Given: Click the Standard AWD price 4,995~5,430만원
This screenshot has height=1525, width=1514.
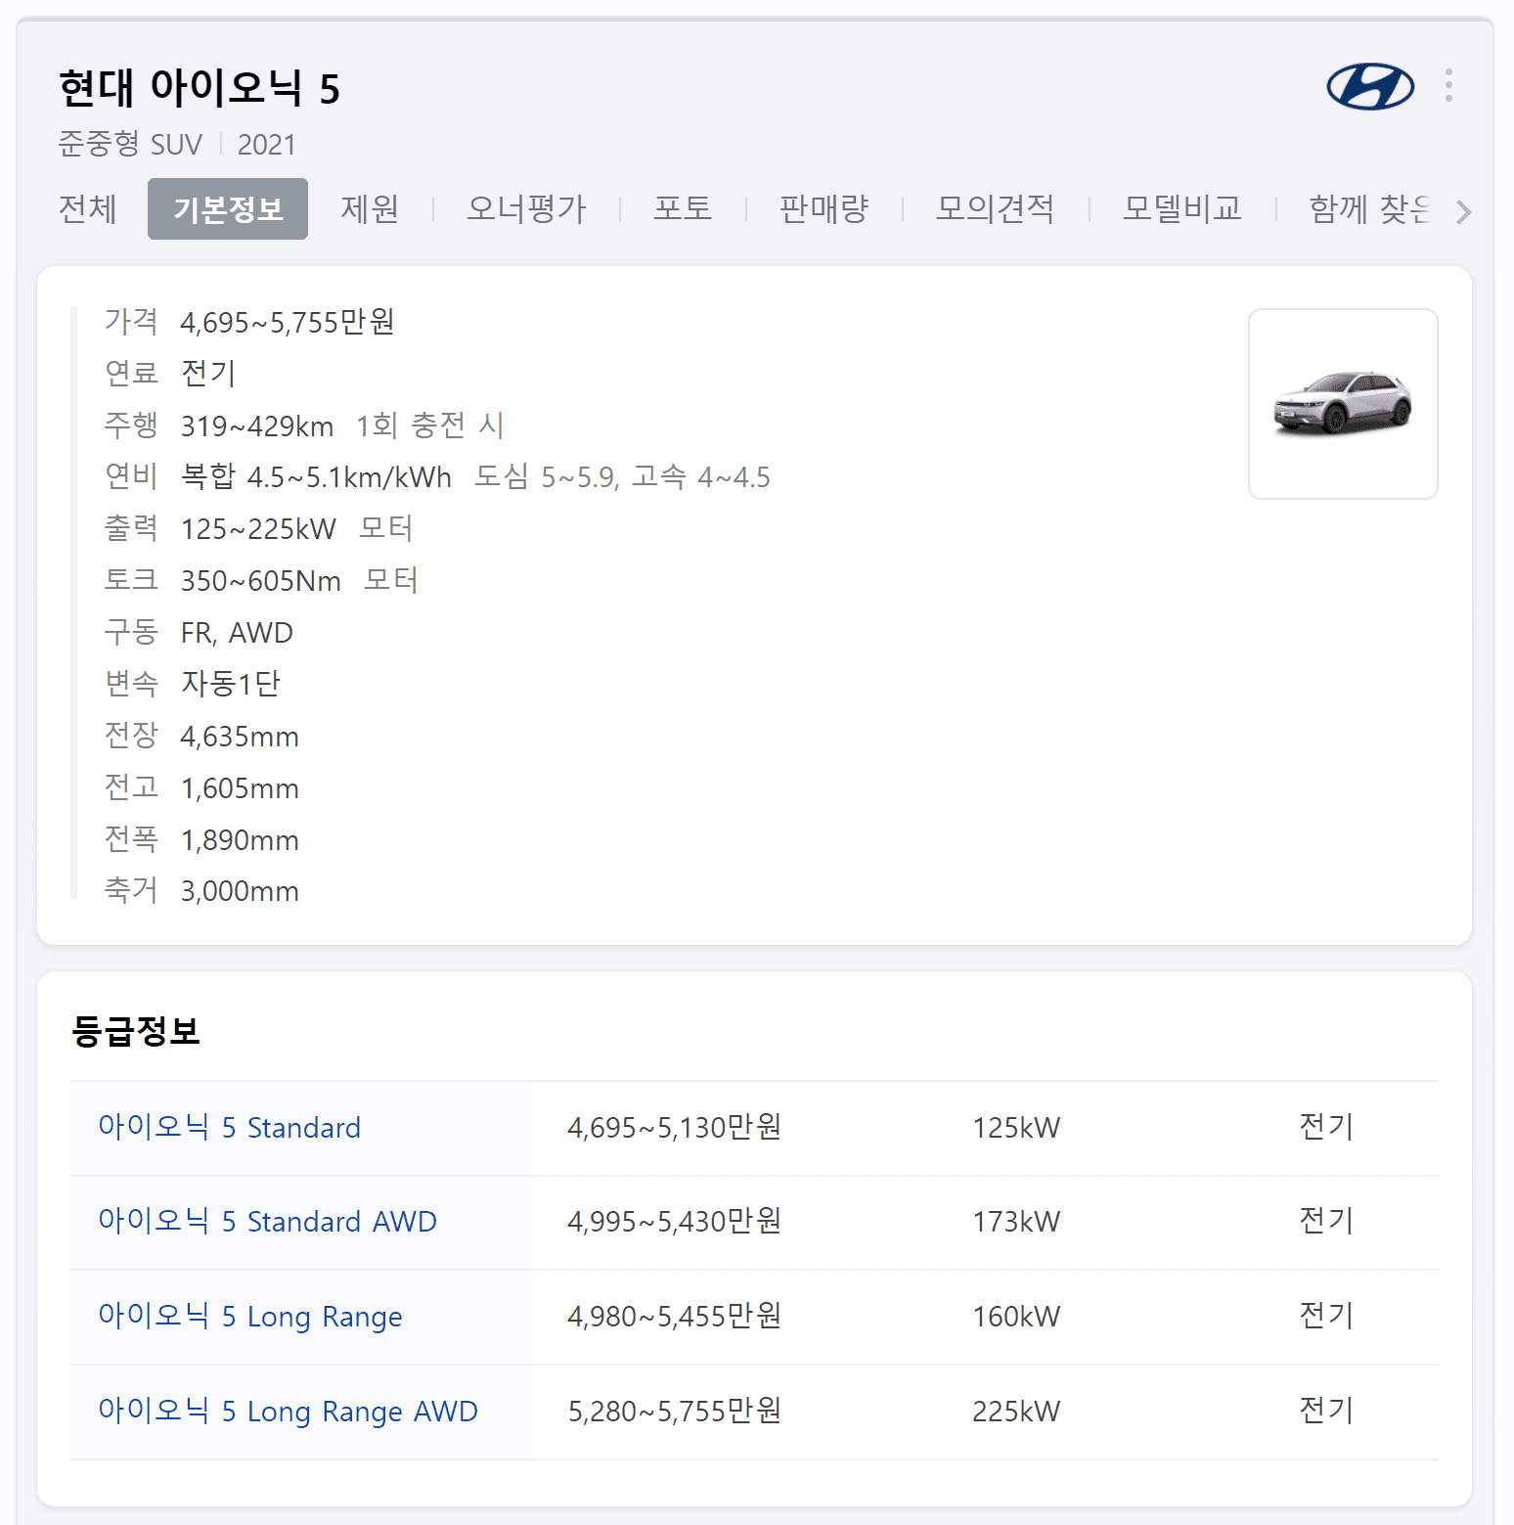Looking at the screenshot, I should click(x=674, y=1222).
